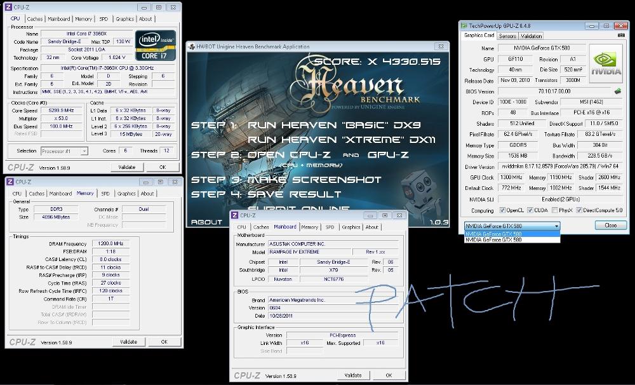Click Validate in the CPU-Z CPU window
This screenshot has height=385, width=635.
point(127,167)
